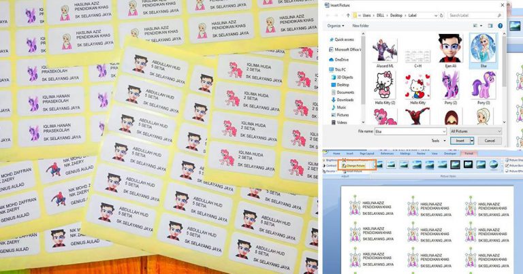This screenshot has width=523, height=274.
Task: Click the Forward arrow in Insert Picture dialog
Action: [x=336, y=16]
